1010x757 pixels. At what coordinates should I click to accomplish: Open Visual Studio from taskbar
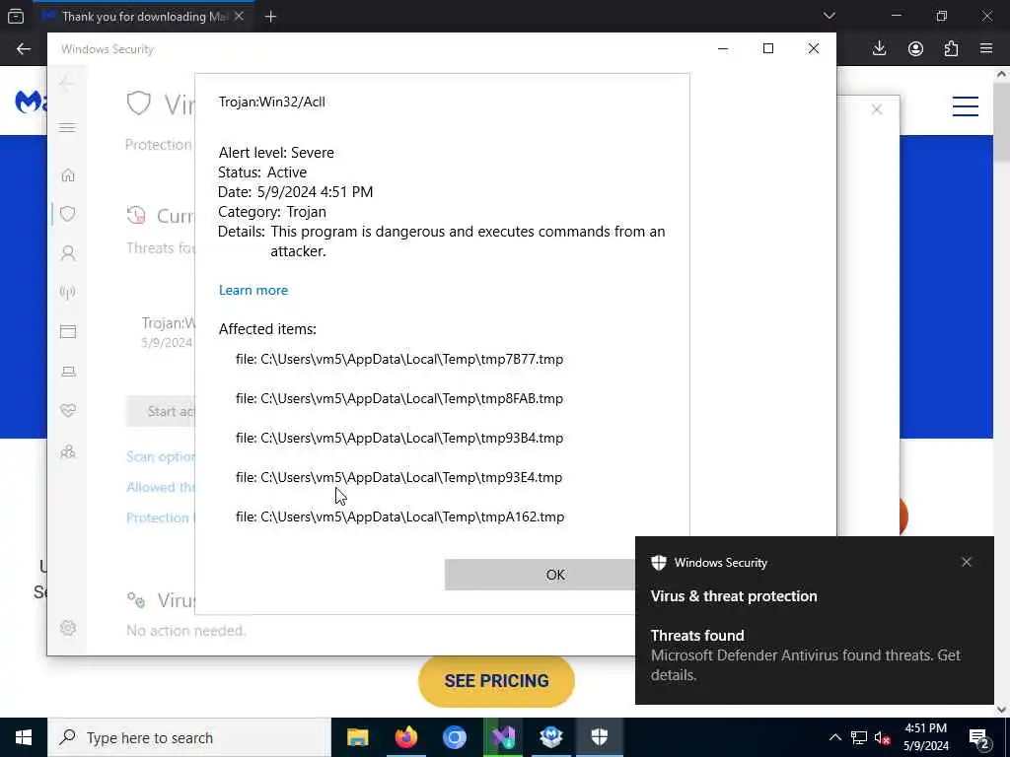tap(502, 737)
